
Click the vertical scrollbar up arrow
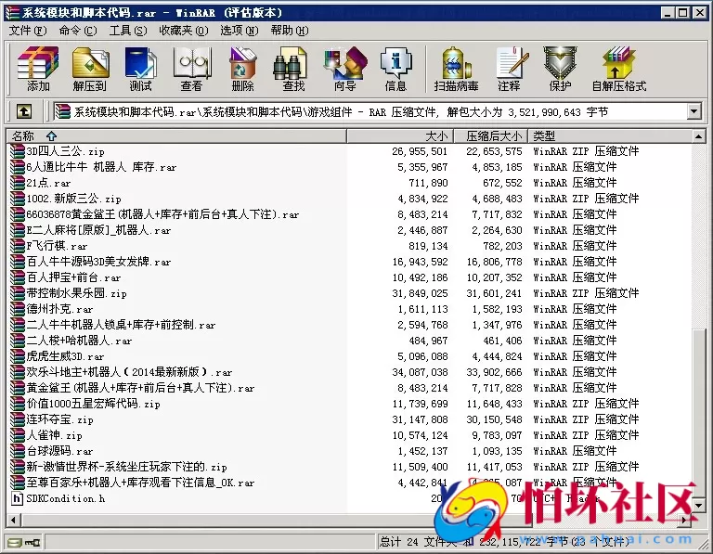(699, 135)
